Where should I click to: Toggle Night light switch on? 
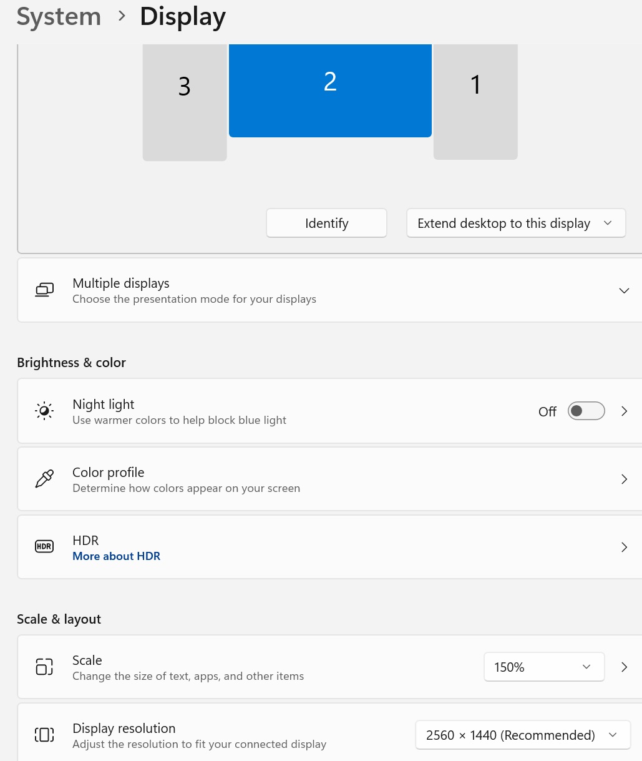pyautogui.click(x=586, y=411)
